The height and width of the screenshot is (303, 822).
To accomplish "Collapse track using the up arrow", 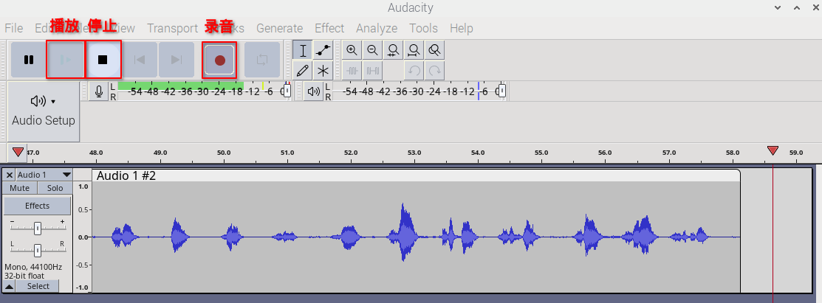I will point(9,286).
